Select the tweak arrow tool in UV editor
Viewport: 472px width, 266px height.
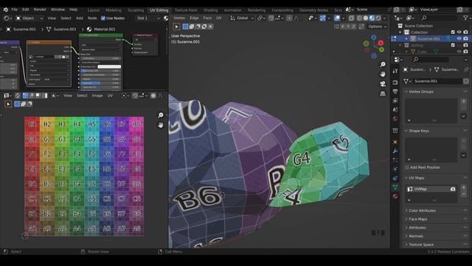8,104
